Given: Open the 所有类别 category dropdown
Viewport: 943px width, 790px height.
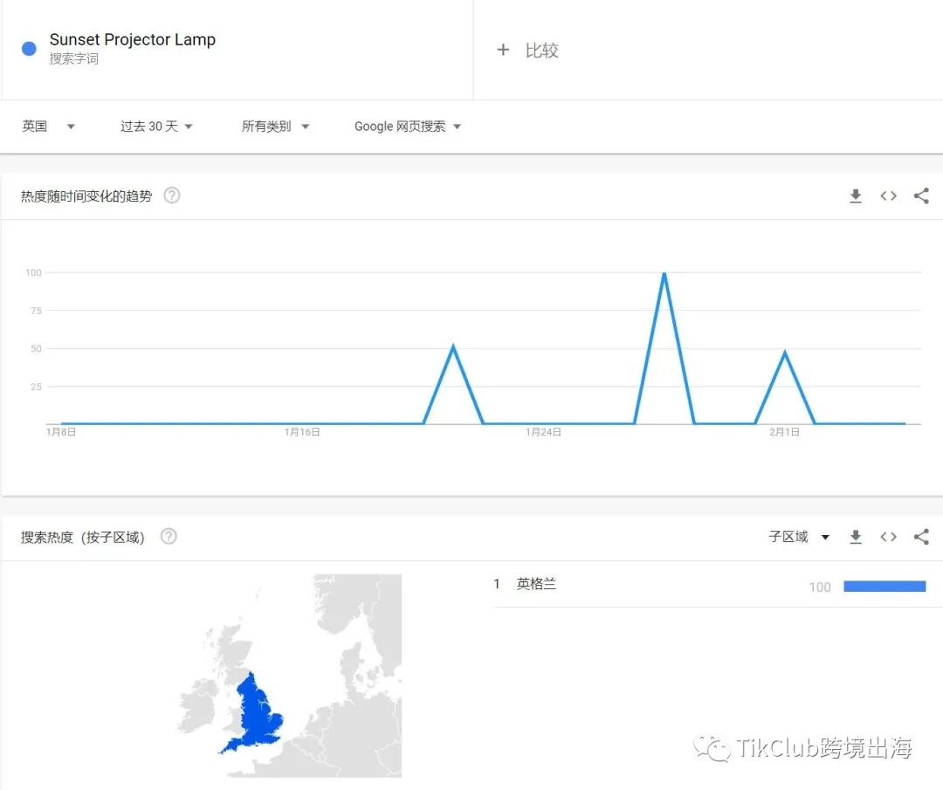Looking at the screenshot, I should pyautogui.click(x=275, y=126).
